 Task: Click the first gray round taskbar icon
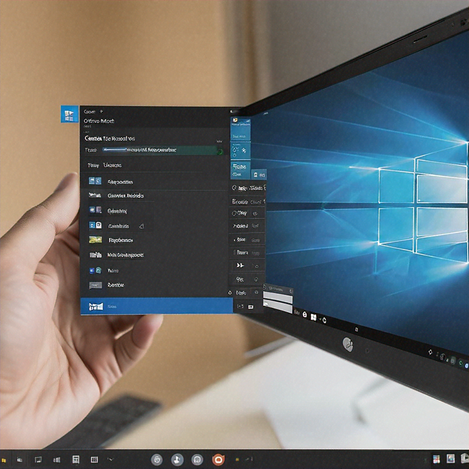(x=157, y=459)
